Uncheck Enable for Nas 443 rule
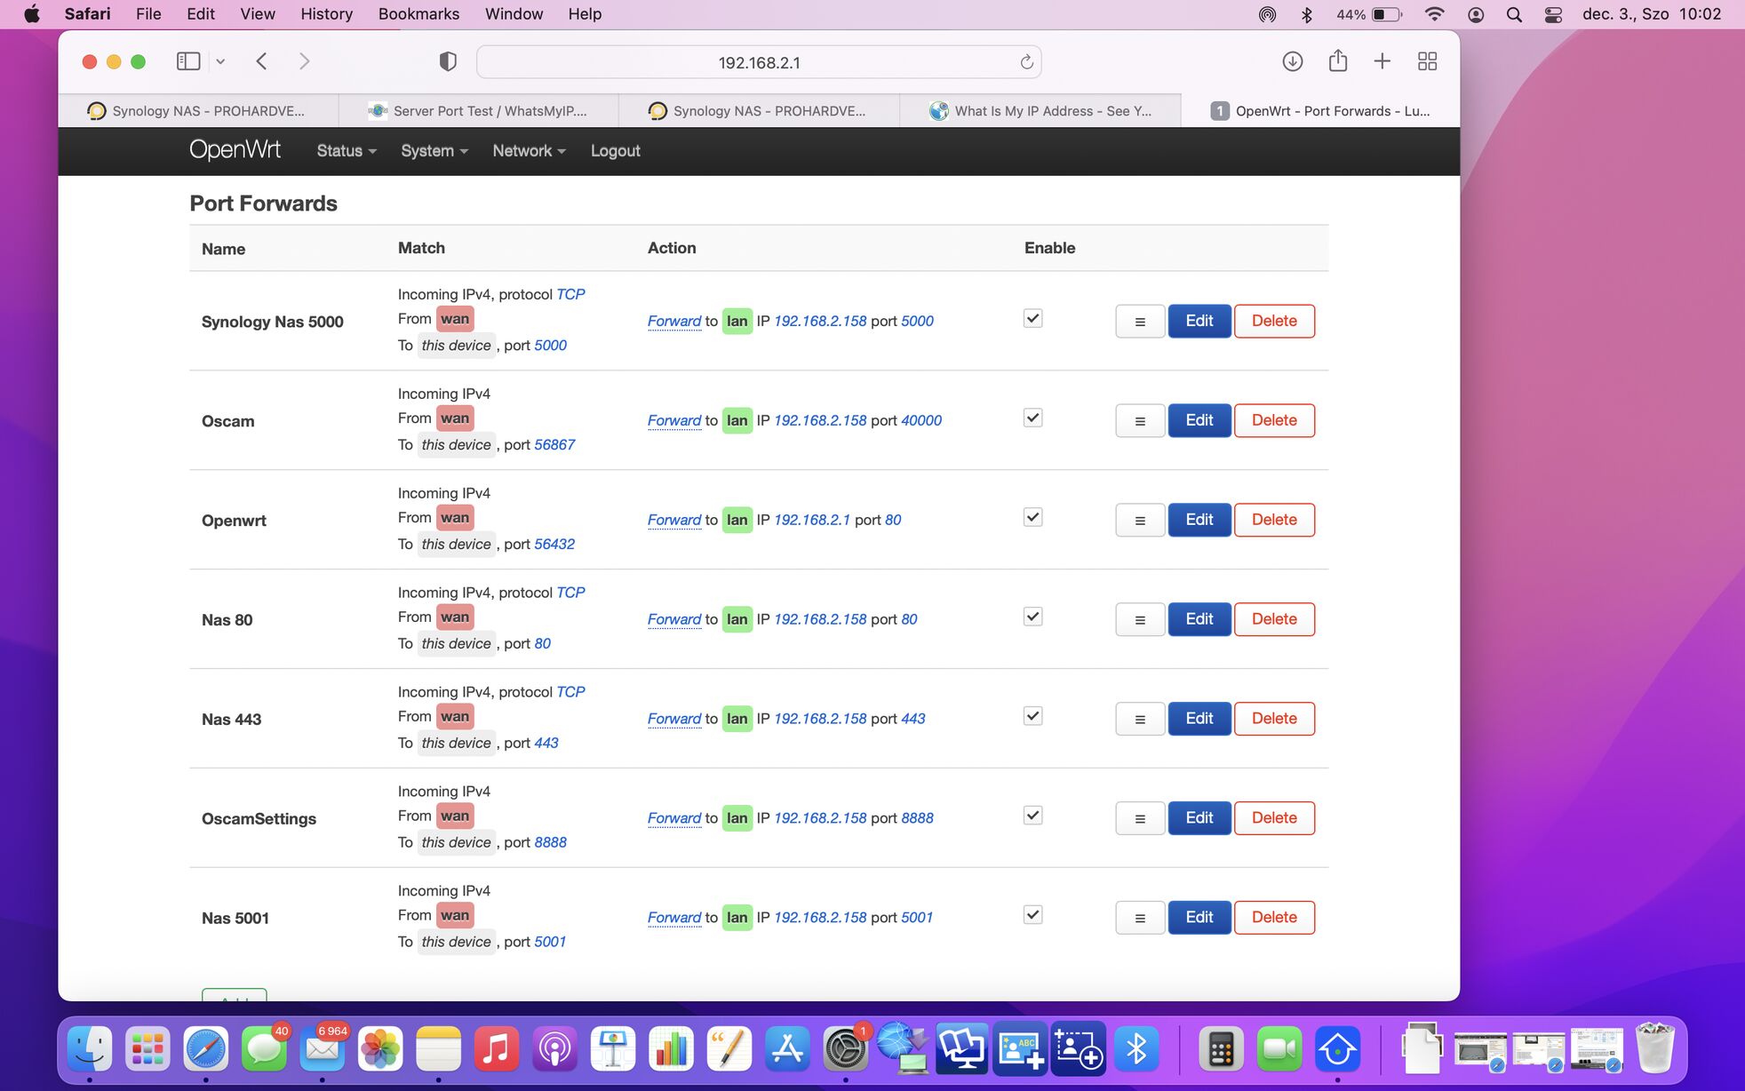Viewport: 1745px width, 1091px height. [x=1032, y=716]
